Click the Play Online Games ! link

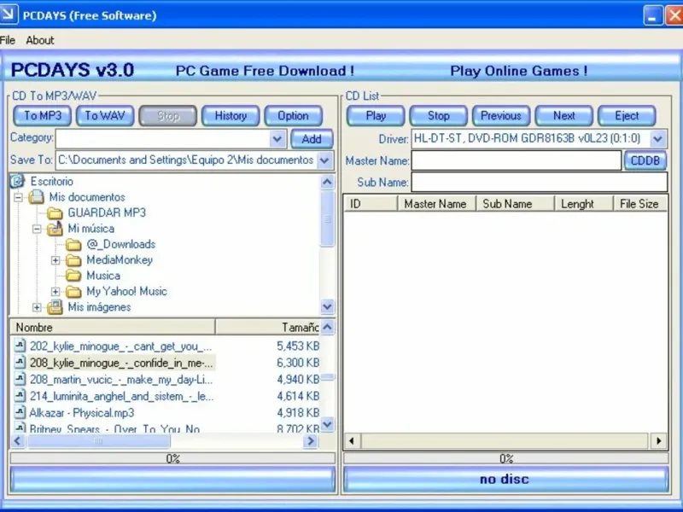click(x=519, y=71)
